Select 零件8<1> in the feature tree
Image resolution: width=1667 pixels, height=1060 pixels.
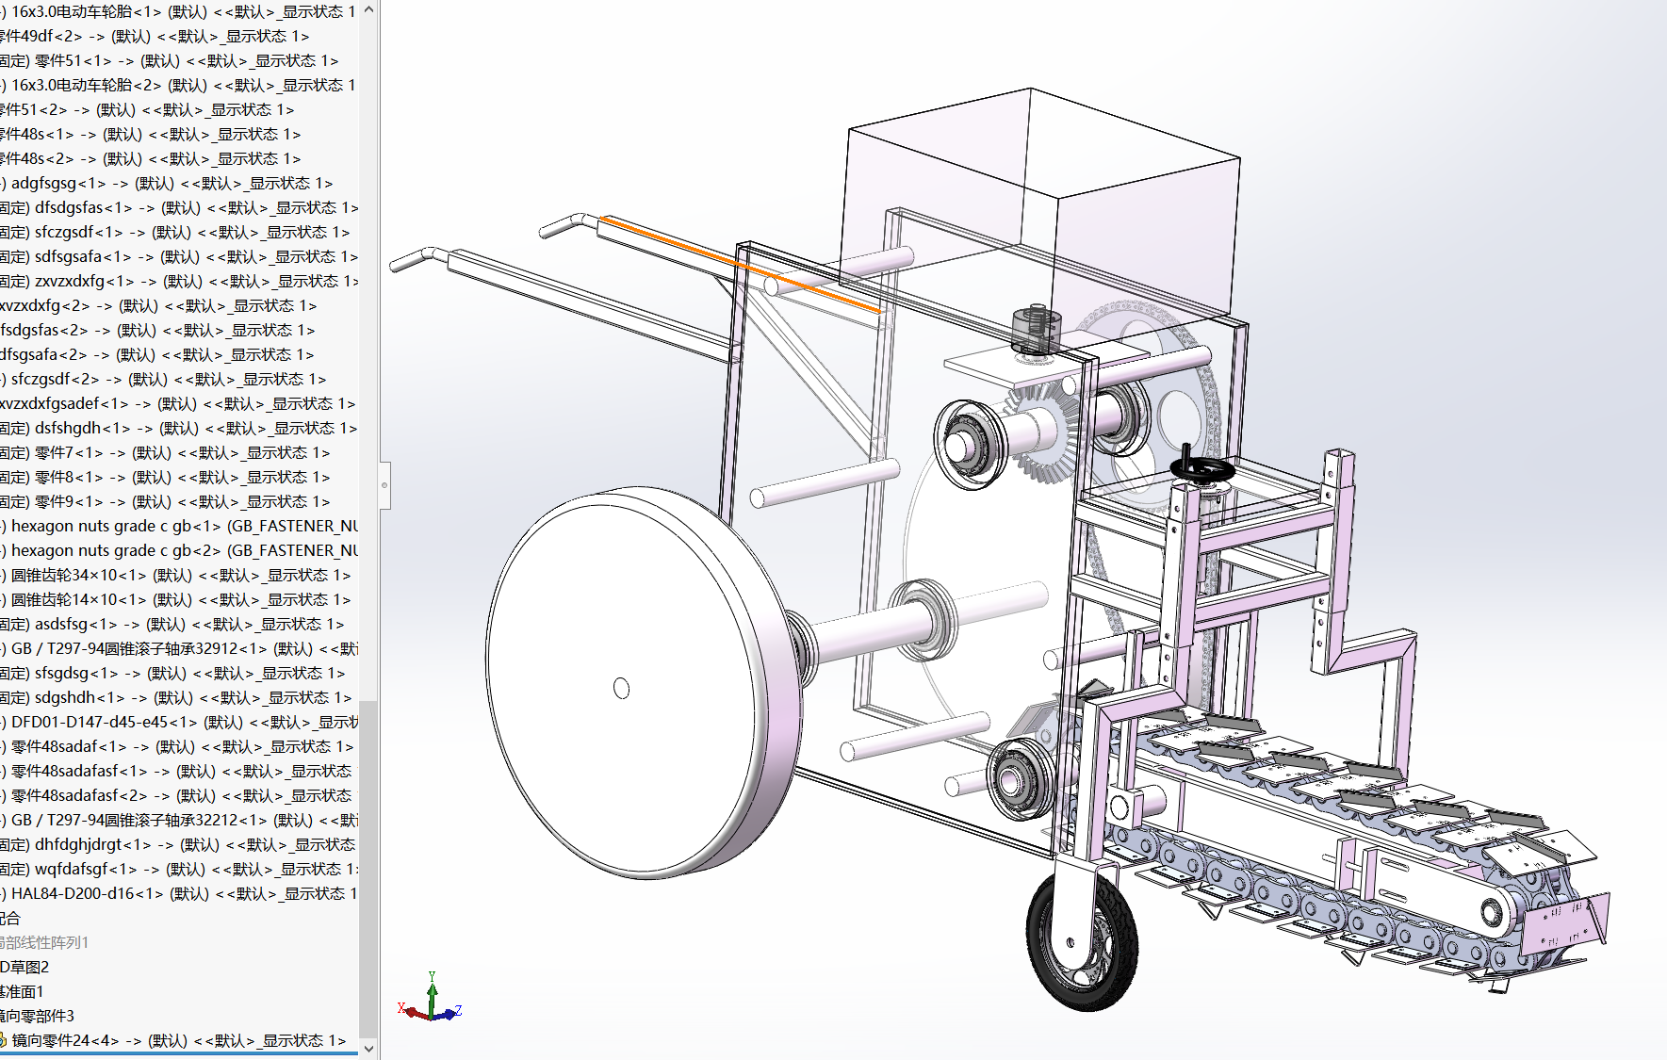tap(165, 477)
